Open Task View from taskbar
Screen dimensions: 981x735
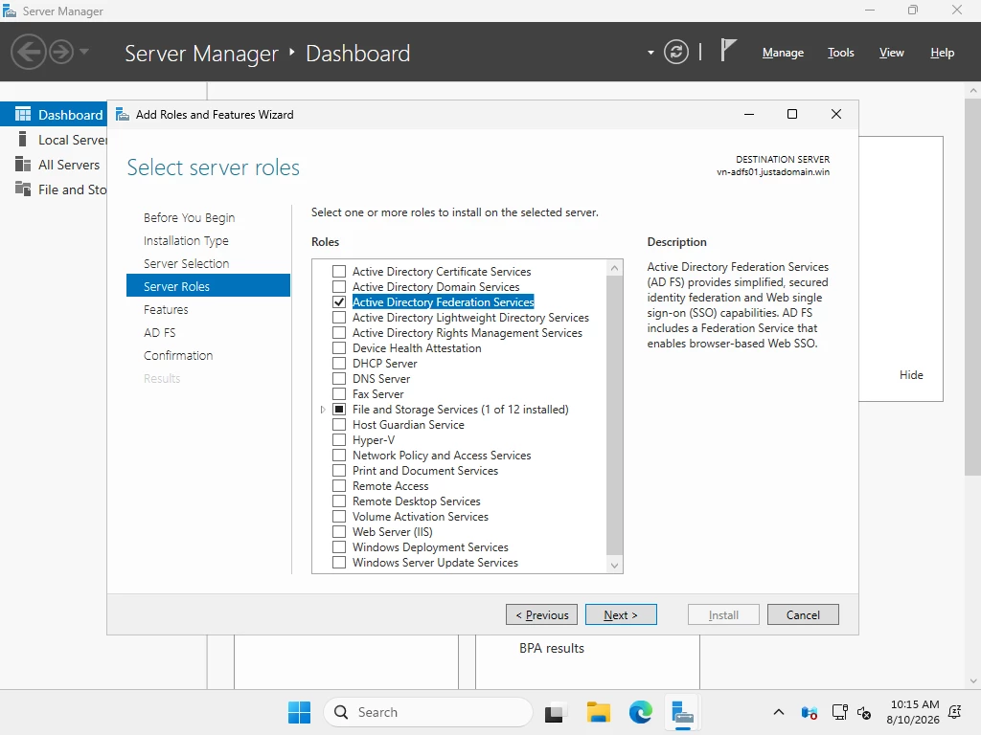(x=555, y=712)
